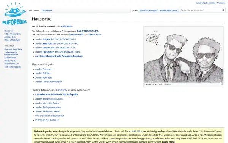
Task: Click the Pufopedia UFO logo
Action: pos(14,13)
